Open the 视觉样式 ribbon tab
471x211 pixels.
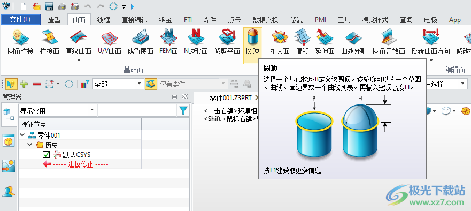[x=375, y=20]
